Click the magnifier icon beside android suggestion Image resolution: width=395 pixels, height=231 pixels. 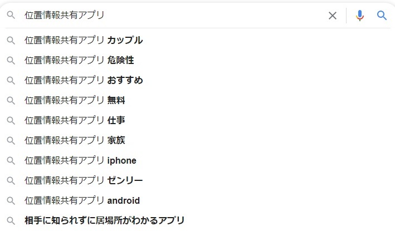point(11,201)
